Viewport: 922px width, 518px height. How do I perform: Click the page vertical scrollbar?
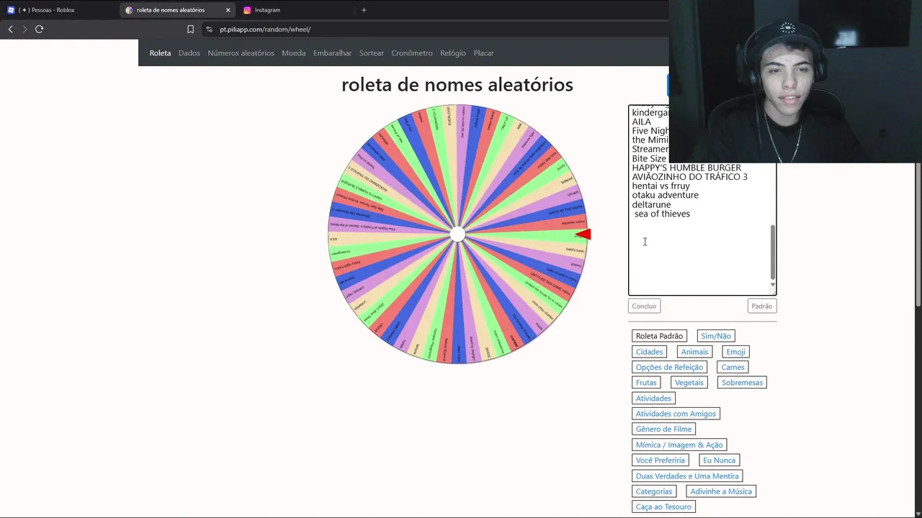[918, 236]
